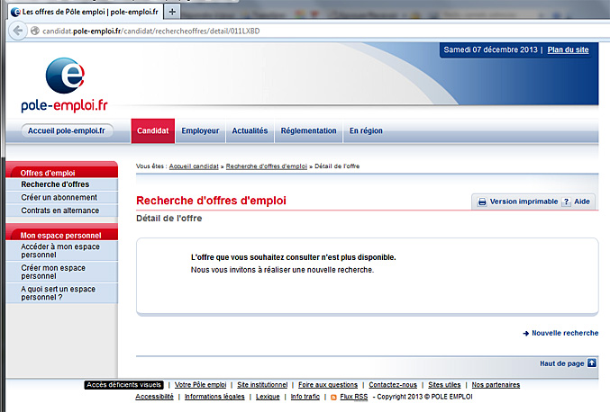Click the printer icon for printable version

point(482,202)
